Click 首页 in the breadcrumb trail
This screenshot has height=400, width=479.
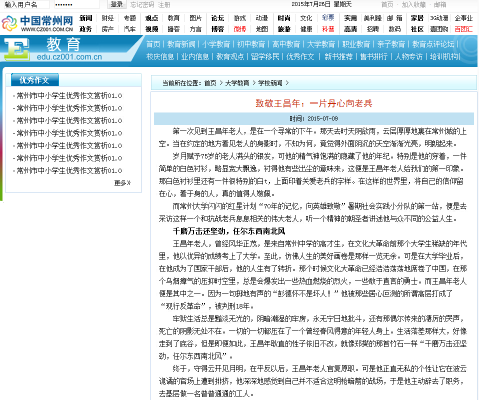pyautogui.click(x=210, y=83)
